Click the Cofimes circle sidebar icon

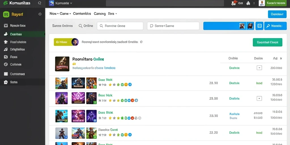(6, 64)
